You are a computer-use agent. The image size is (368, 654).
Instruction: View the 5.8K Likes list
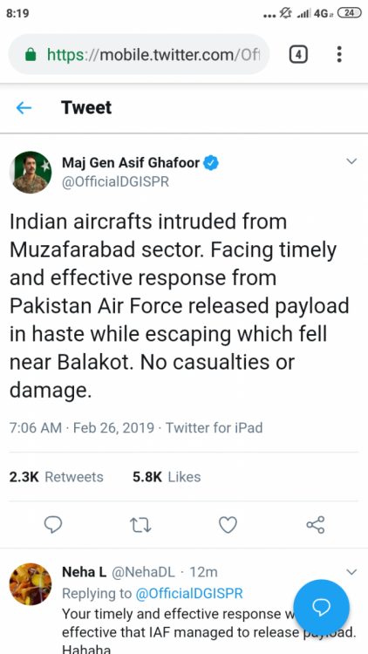click(x=167, y=477)
